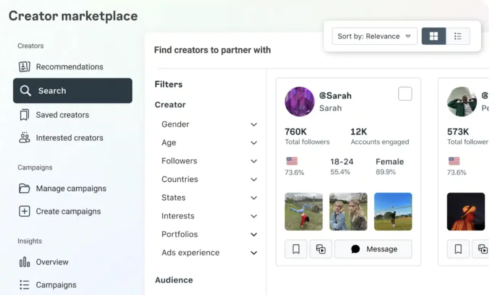The height and width of the screenshot is (295, 501).
Task: Click the Overview bar chart icon
Action: tap(24, 262)
